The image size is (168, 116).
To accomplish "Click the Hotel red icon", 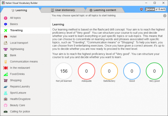I will 5,37.
